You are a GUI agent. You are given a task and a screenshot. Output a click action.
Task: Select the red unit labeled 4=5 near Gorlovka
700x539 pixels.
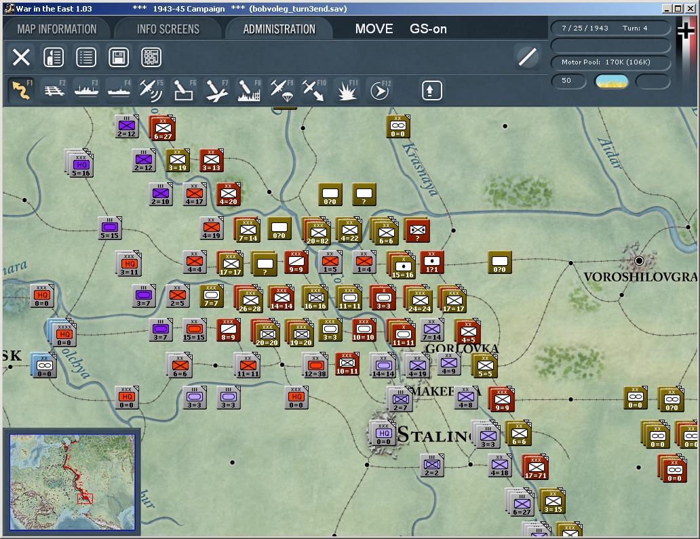[x=467, y=332]
